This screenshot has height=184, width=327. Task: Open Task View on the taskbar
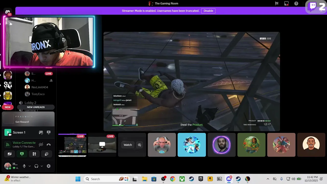(x=135, y=179)
